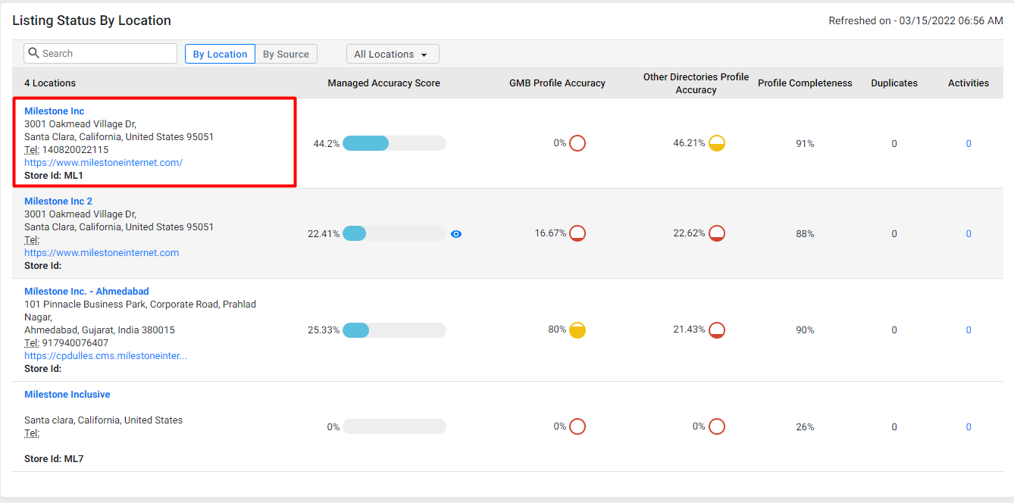
Task: Click Duplicates count 0 for Milestone Inclusive
Action: pos(894,427)
